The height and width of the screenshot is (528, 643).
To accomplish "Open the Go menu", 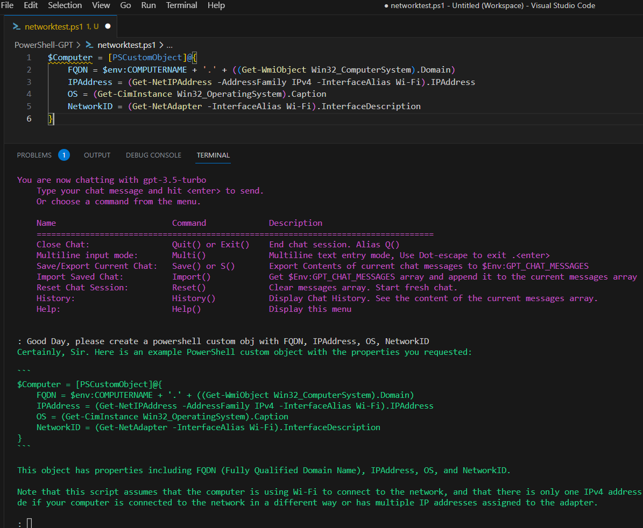I will pos(125,5).
